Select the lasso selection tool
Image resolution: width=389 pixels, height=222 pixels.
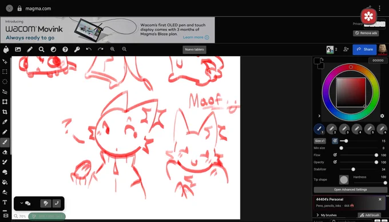pyautogui.click(x=5, y=92)
